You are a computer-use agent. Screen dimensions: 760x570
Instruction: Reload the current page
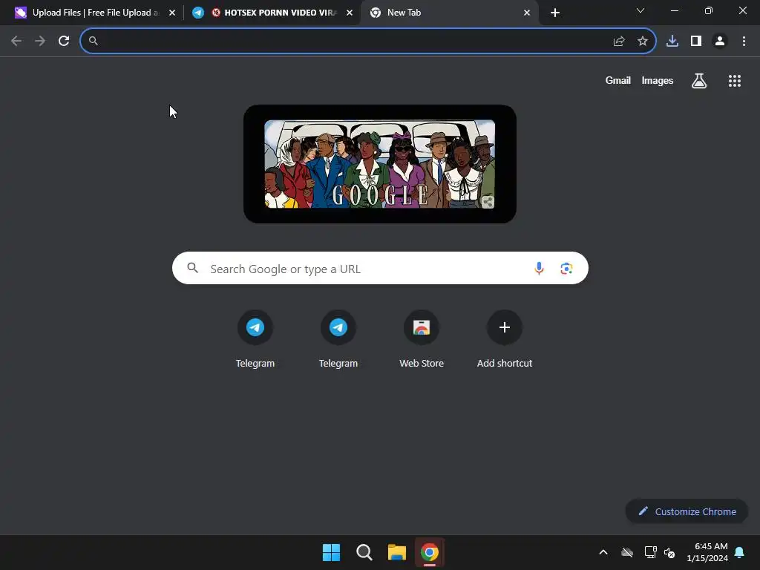click(64, 42)
